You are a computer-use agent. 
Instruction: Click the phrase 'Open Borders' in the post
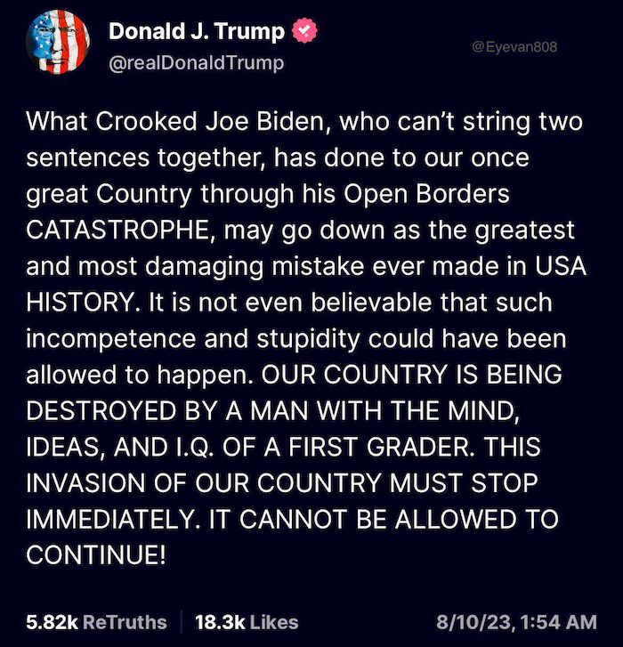pos(426,194)
